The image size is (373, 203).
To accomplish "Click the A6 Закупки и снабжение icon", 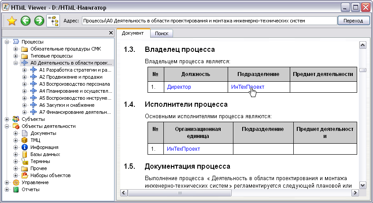I will [33, 105].
